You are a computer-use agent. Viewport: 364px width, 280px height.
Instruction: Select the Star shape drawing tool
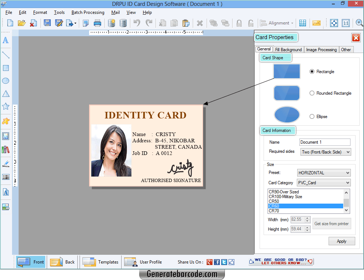click(x=5, y=106)
